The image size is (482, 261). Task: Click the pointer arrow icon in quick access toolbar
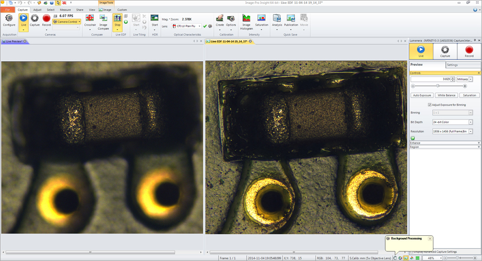pos(58,3)
